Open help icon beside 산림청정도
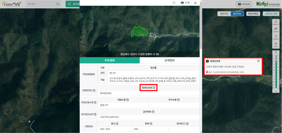Image resolution: width=282 pixels, height=133 pixels. [94, 90]
